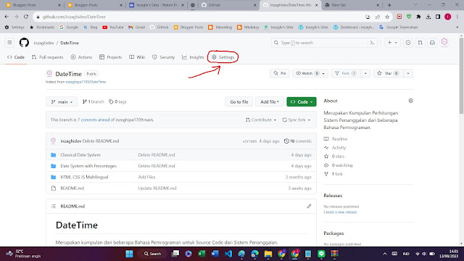Open Chrome side panel icon
464x261 pixels.
click(438, 17)
